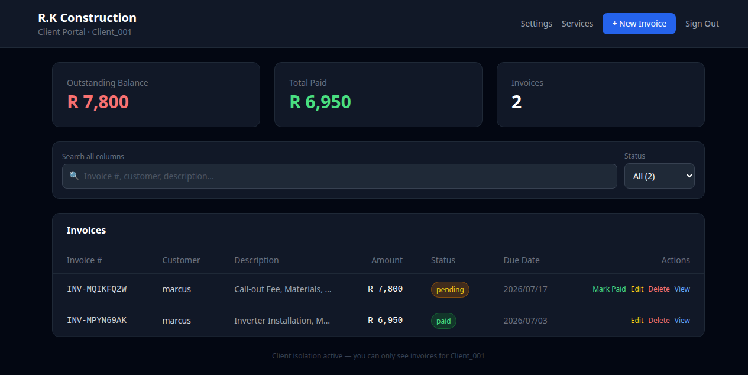Click the Outstanding Balance card
Viewport: 748px width, 375px height.
tap(156, 95)
